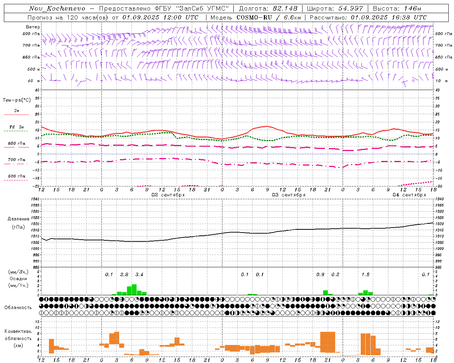Click the station name Nov_Kochenevo

coord(57,9)
